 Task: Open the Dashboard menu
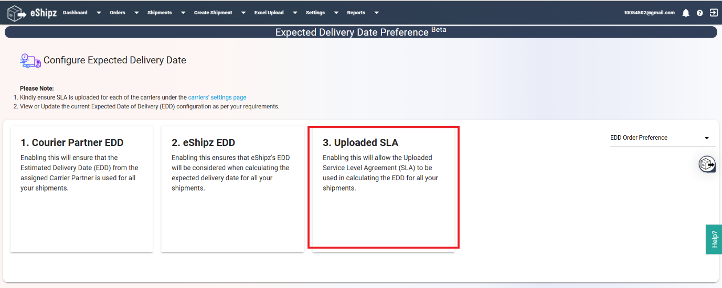[x=75, y=13]
